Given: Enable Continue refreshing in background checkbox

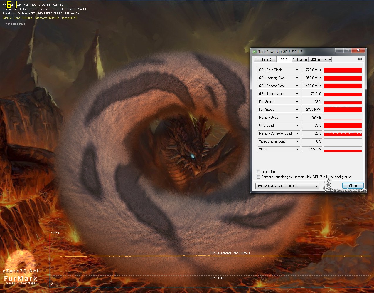Looking at the screenshot, I should (x=258, y=177).
